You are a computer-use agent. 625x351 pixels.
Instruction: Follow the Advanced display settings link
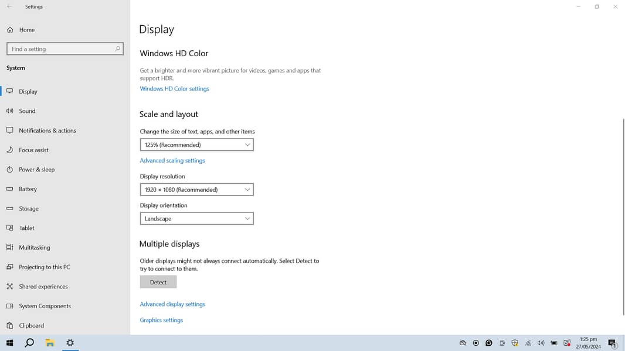[x=172, y=304]
